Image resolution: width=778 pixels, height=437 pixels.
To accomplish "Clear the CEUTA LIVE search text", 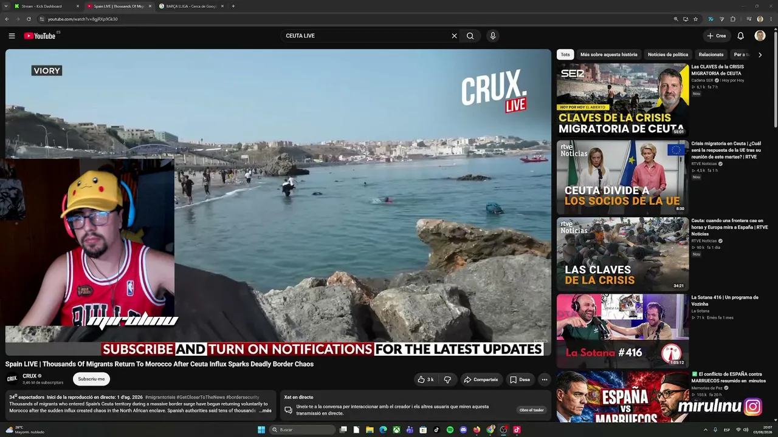I will tap(454, 36).
